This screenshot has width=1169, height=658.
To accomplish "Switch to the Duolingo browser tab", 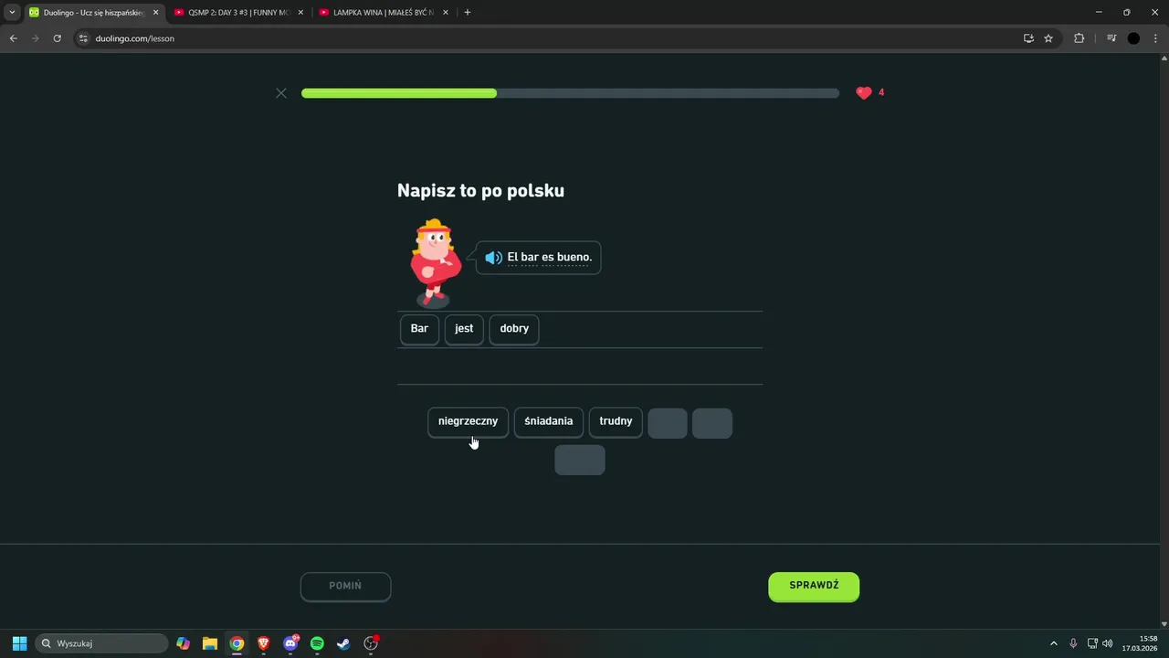I will click(x=91, y=13).
